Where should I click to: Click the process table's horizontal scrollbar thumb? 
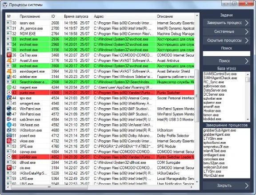[x=49, y=187]
